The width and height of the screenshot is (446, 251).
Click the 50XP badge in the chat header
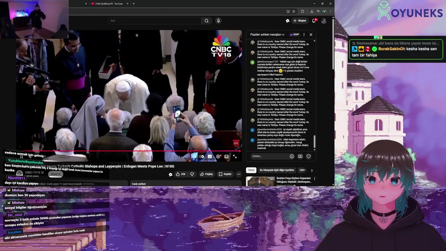(294, 35)
